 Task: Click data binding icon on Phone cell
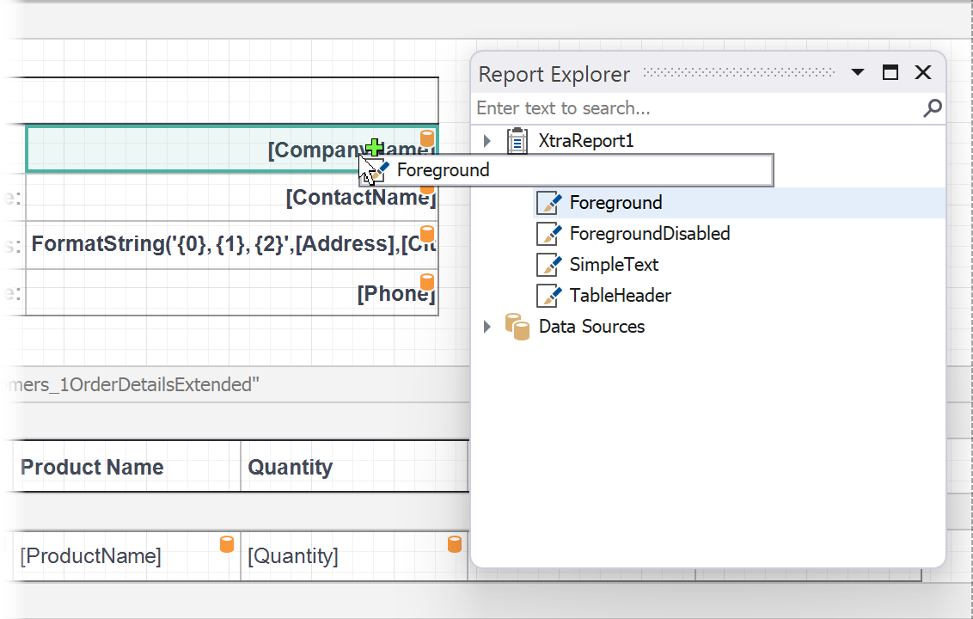[426, 281]
